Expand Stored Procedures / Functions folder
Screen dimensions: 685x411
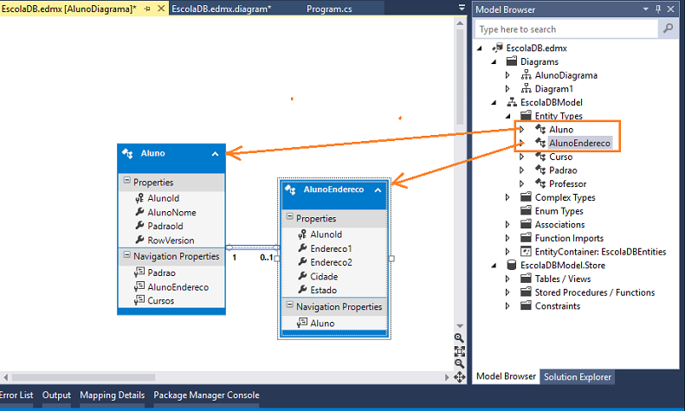[x=507, y=292]
